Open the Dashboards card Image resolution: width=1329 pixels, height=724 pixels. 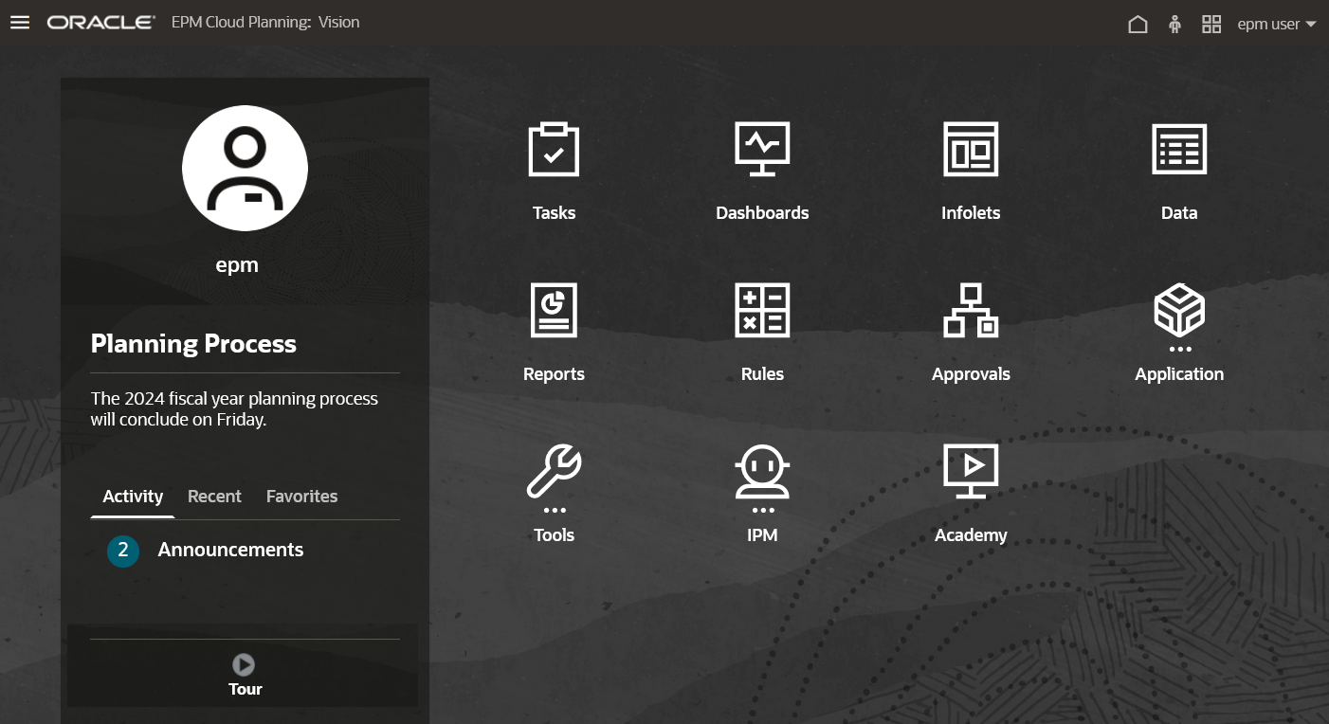(762, 172)
